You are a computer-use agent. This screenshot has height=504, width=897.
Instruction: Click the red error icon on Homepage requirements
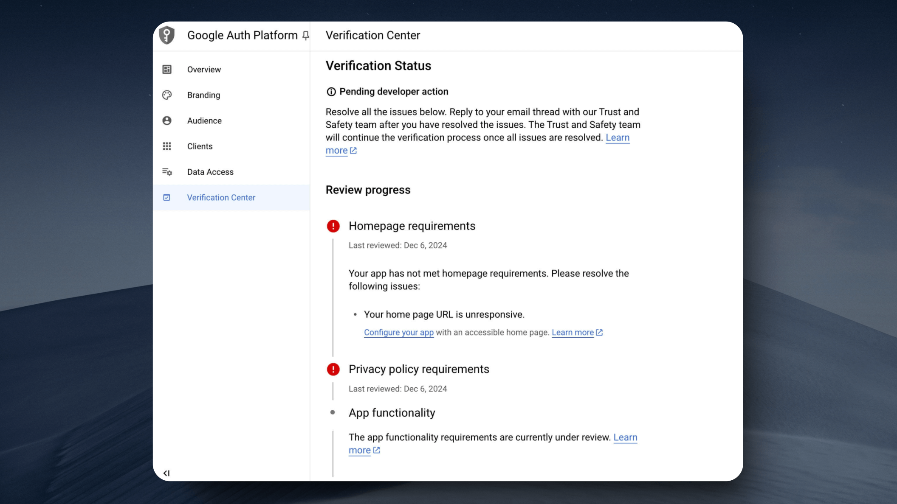point(333,226)
